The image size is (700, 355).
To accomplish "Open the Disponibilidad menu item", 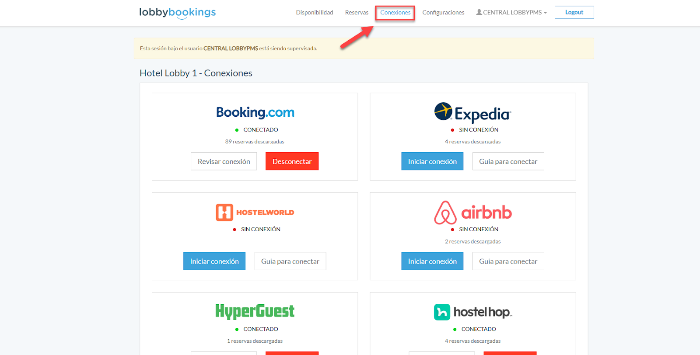I will (x=315, y=12).
